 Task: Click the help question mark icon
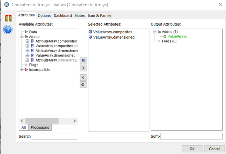(8, 29)
